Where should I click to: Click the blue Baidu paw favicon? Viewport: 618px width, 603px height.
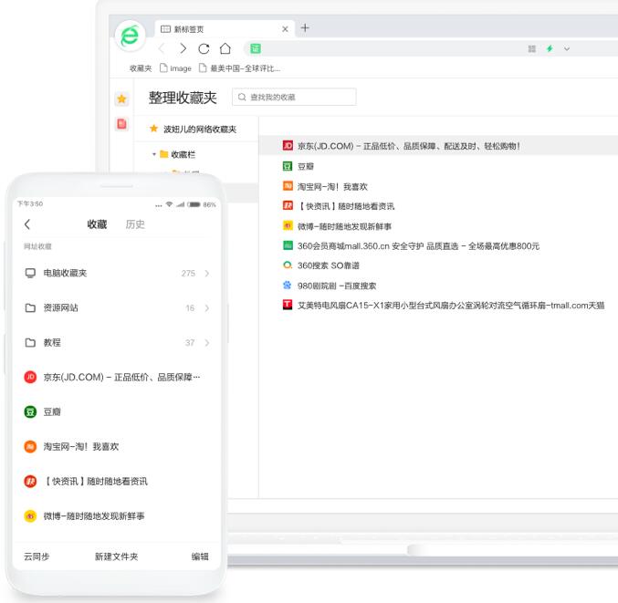(x=288, y=285)
